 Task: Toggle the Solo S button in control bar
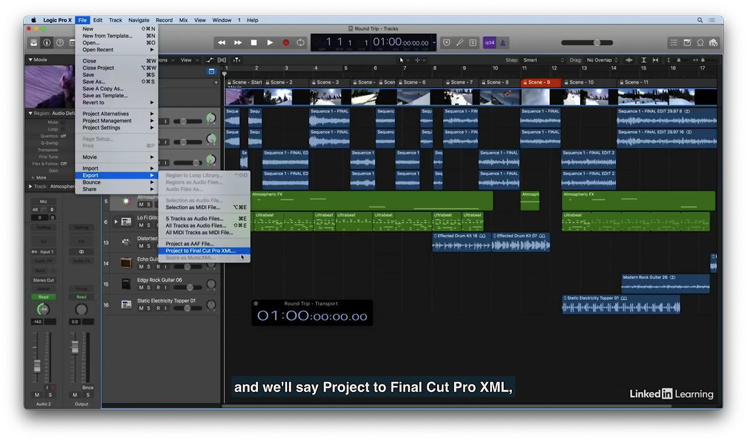[x=473, y=43]
